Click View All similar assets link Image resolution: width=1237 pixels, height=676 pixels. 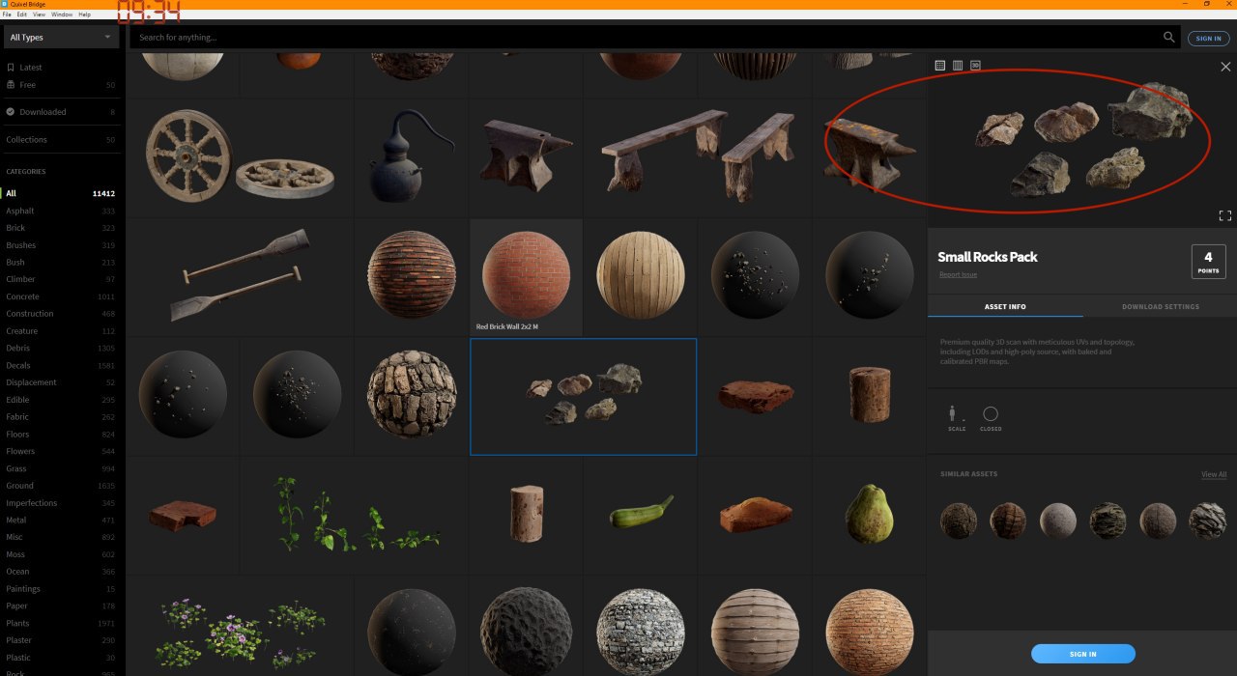(x=1214, y=474)
